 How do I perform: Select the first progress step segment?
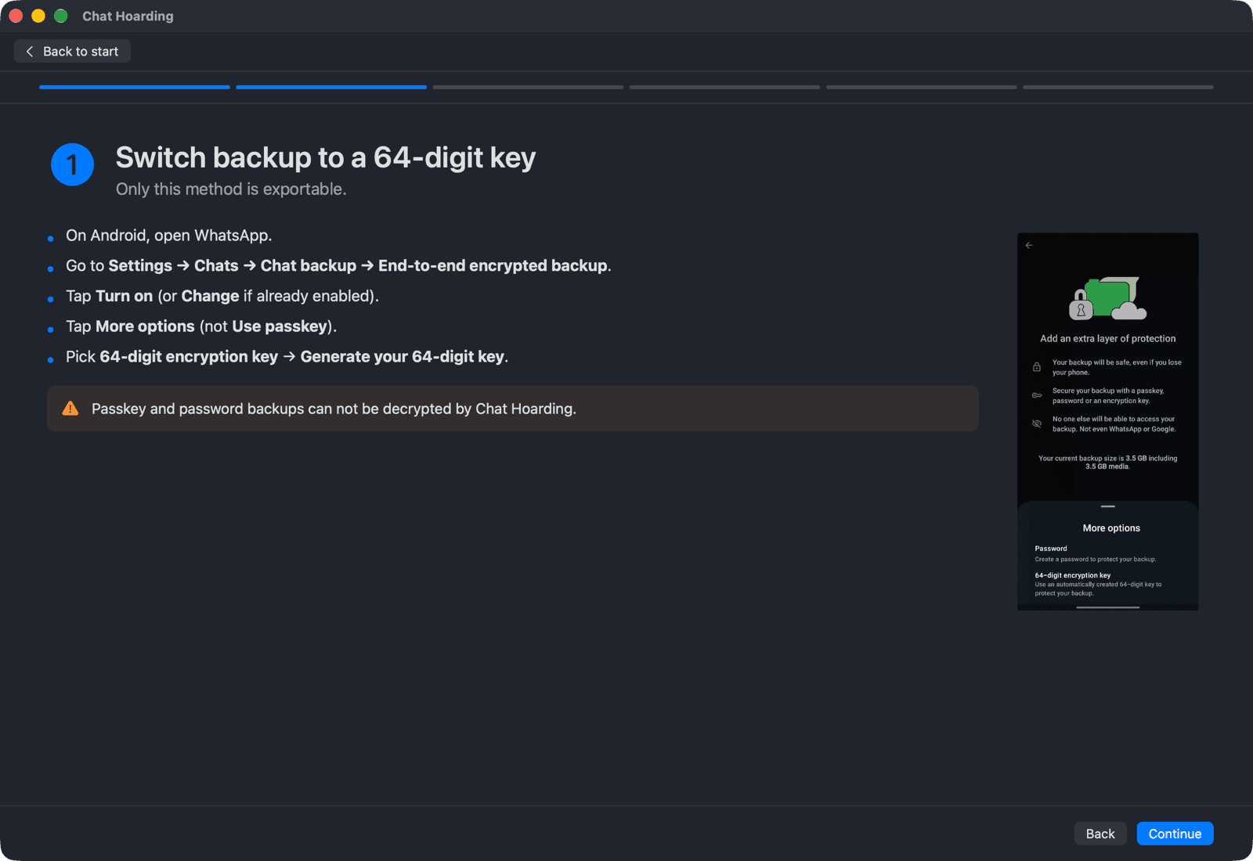pos(135,87)
